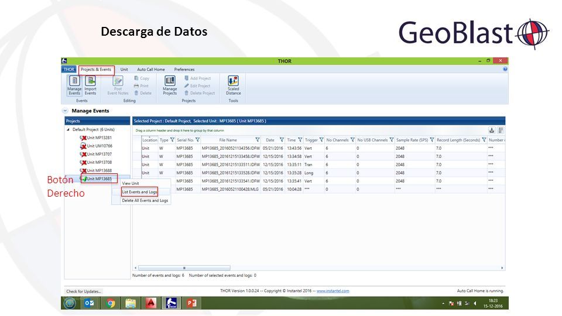This screenshot has height=316, width=562.
Task: Click the Long trigger cell
Action: [309, 173]
